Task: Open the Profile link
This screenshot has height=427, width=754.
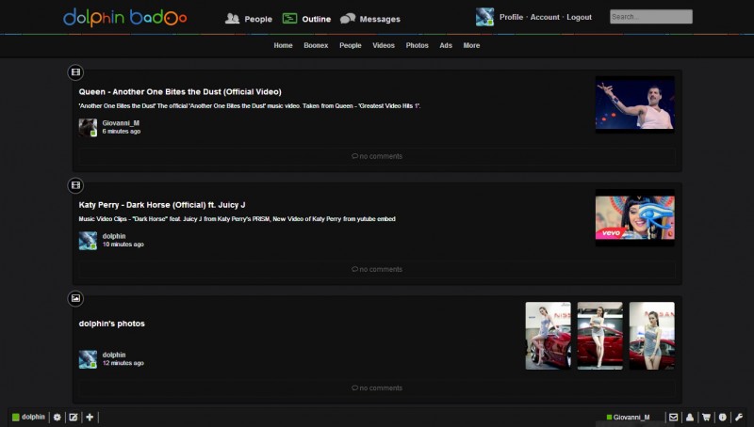Action: click(511, 17)
